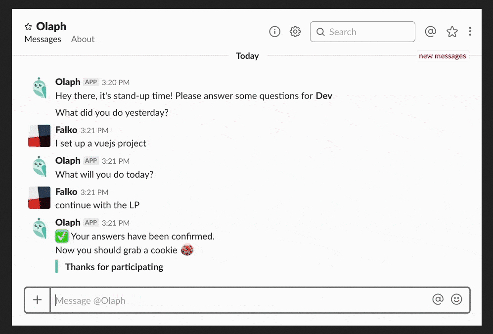Open starred items in header
Image resolution: width=493 pixels, height=334 pixels.
[452, 32]
